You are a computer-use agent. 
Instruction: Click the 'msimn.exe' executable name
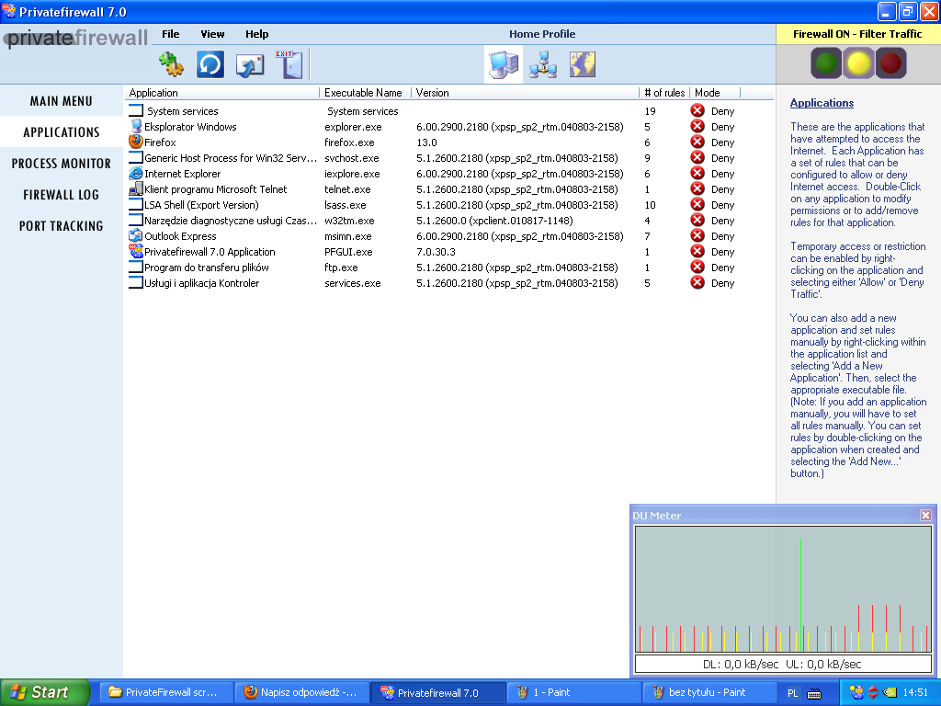(x=348, y=236)
